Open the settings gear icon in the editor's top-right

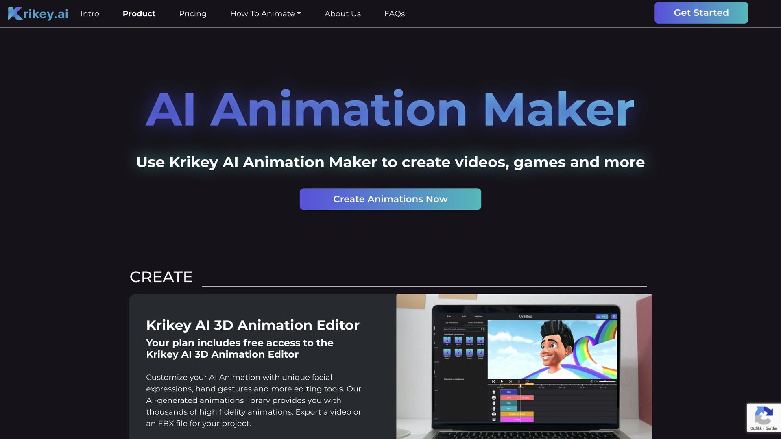(614, 317)
